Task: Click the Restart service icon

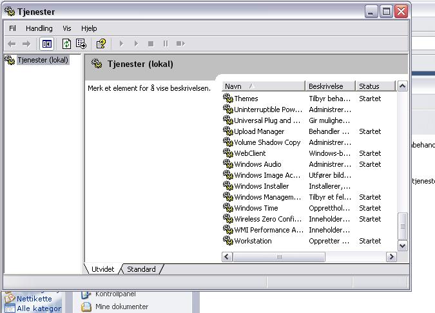Action: click(x=180, y=44)
